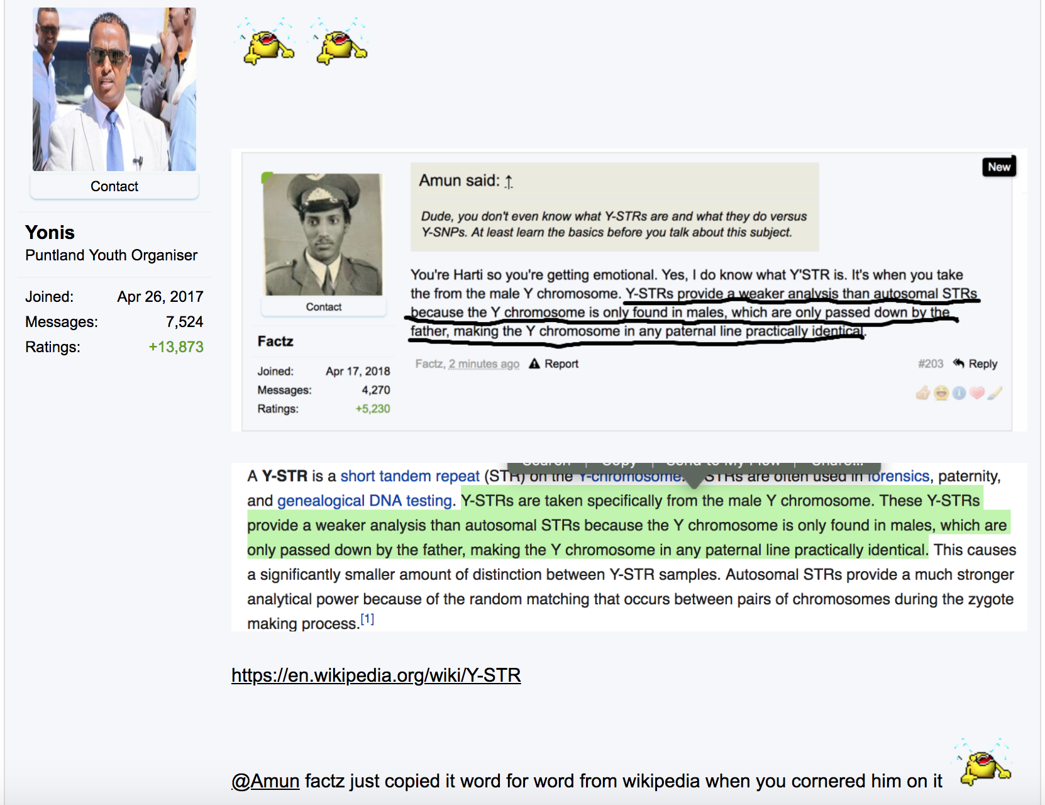The width and height of the screenshot is (1045, 805).
Task: Click the pink heart Love rating icon
Action: pyautogui.click(x=976, y=393)
